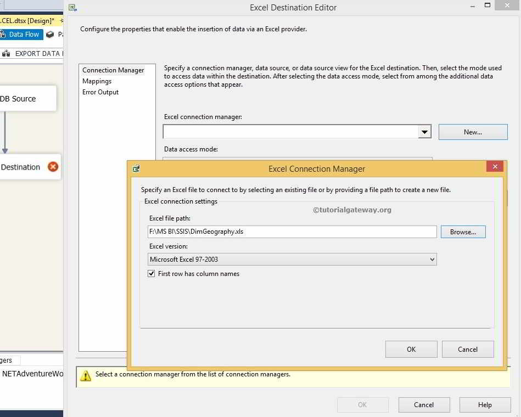Click the red error icon on Excel Destination
Image resolution: width=521 pixels, height=417 pixels.
pos(53,167)
